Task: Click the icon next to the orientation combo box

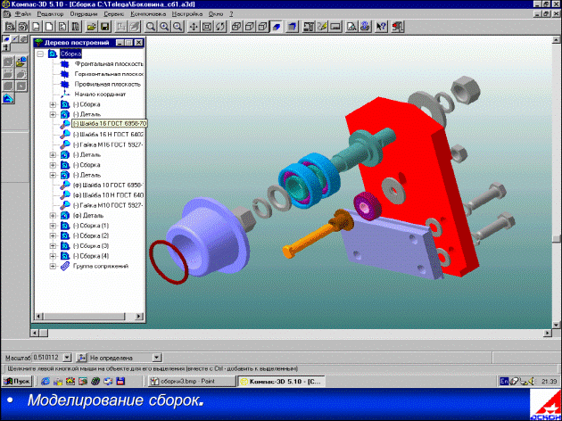Action: [82, 357]
